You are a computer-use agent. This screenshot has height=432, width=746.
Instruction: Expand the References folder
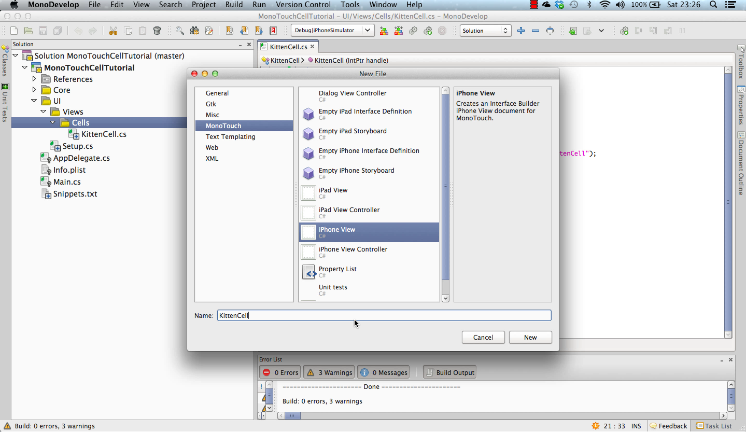34,79
